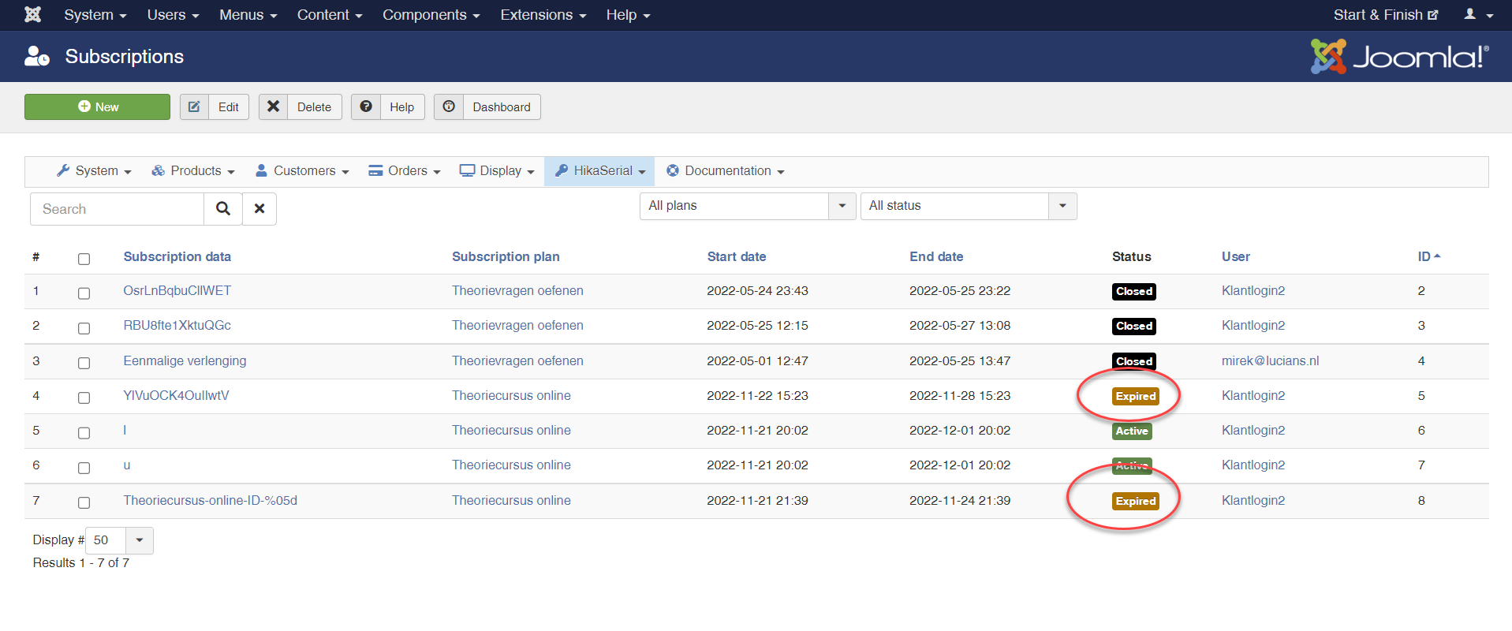Open the user account menu icon

[x=1478, y=15]
